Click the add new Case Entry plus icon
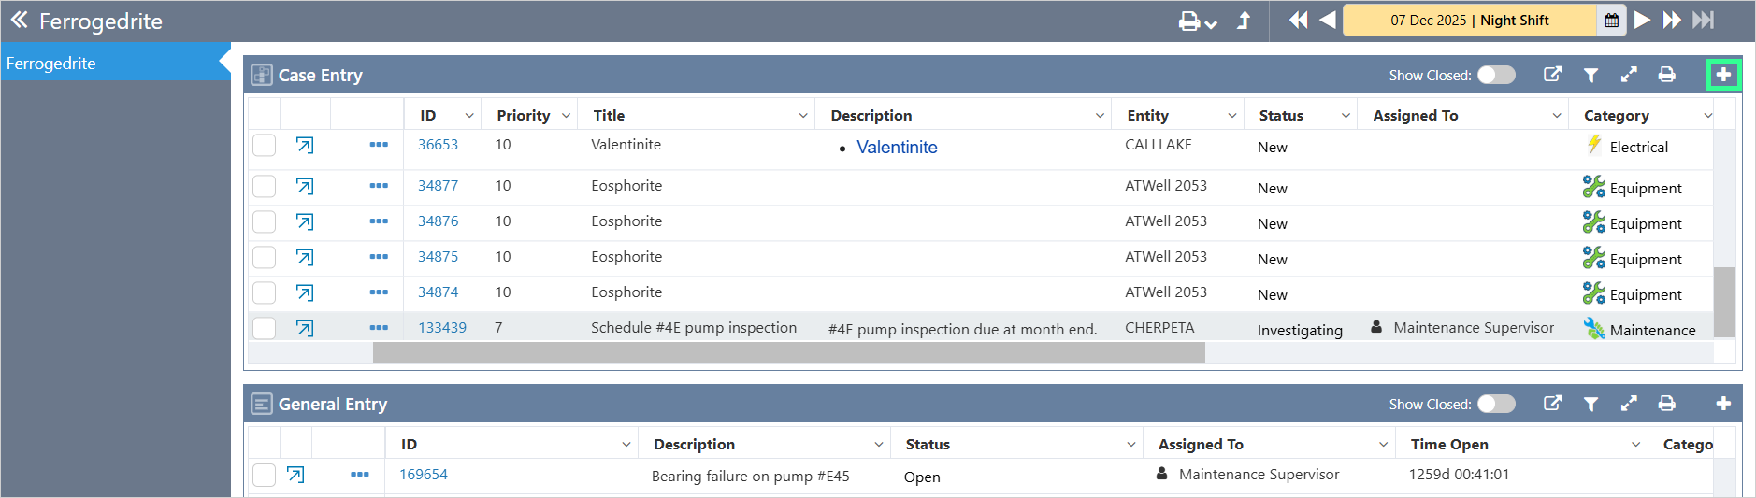This screenshot has width=1756, height=498. tap(1723, 75)
